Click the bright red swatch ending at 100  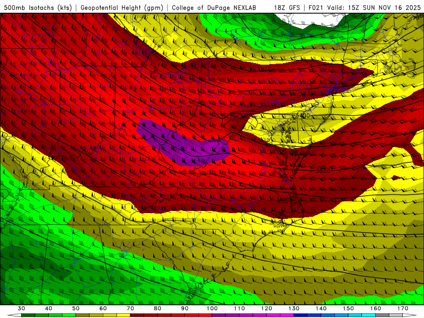point(205,315)
